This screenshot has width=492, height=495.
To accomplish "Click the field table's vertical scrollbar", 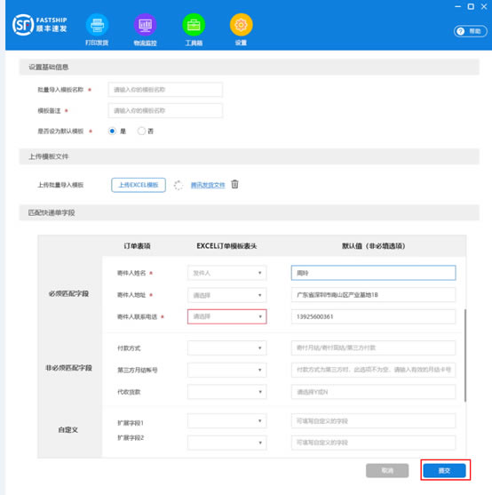I will pyautogui.click(x=465, y=355).
